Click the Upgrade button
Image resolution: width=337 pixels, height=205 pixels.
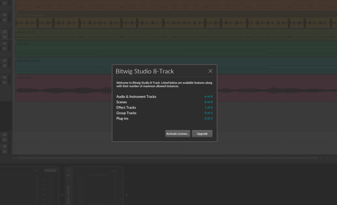coord(202,134)
